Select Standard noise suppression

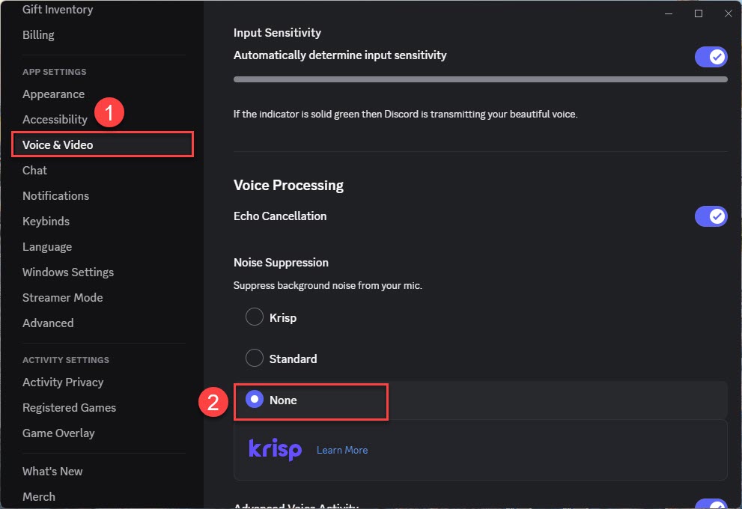coord(254,358)
